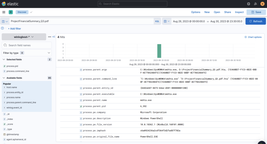This screenshot has height=144, width=267.
Task: Open the Inspect panel
Action: [x=239, y=12]
